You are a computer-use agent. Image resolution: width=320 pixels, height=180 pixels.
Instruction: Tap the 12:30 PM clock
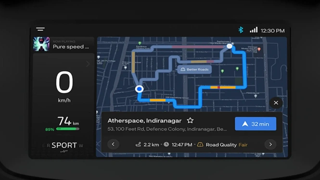point(273,31)
